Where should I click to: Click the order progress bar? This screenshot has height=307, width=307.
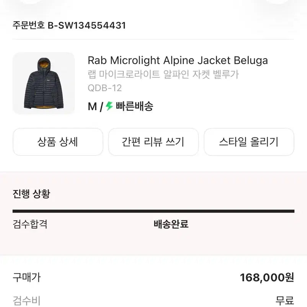pos(153,210)
